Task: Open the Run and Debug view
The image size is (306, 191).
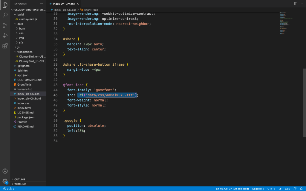Action: [5, 36]
